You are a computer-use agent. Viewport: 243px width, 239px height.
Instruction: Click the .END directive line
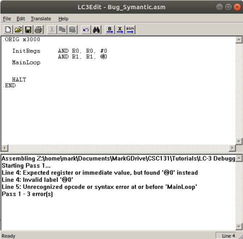click(x=9, y=85)
